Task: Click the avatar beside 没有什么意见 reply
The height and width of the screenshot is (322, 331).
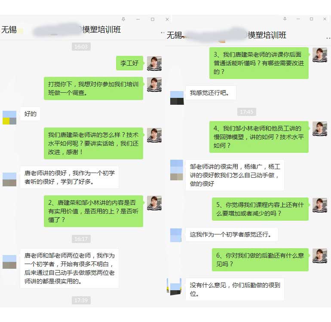Action: click(174, 286)
